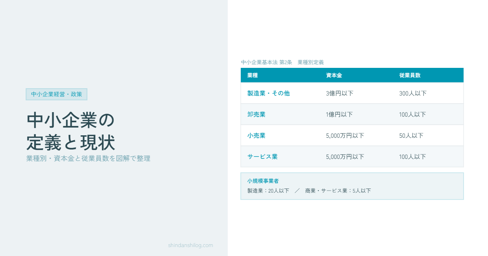The width and height of the screenshot is (488, 256).
Task: Select the 3億円以下 capital cell
Action: (340, 93)
